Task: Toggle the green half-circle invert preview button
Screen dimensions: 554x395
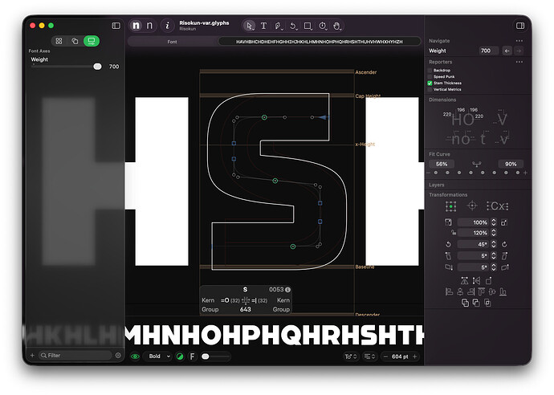Action: (x=180, y=356)
